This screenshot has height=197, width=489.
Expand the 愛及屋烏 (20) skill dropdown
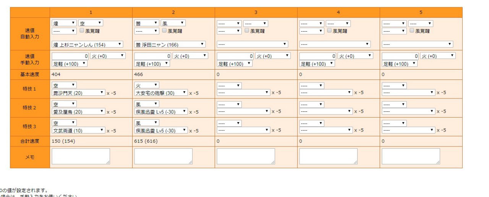(x=78, y=111)
